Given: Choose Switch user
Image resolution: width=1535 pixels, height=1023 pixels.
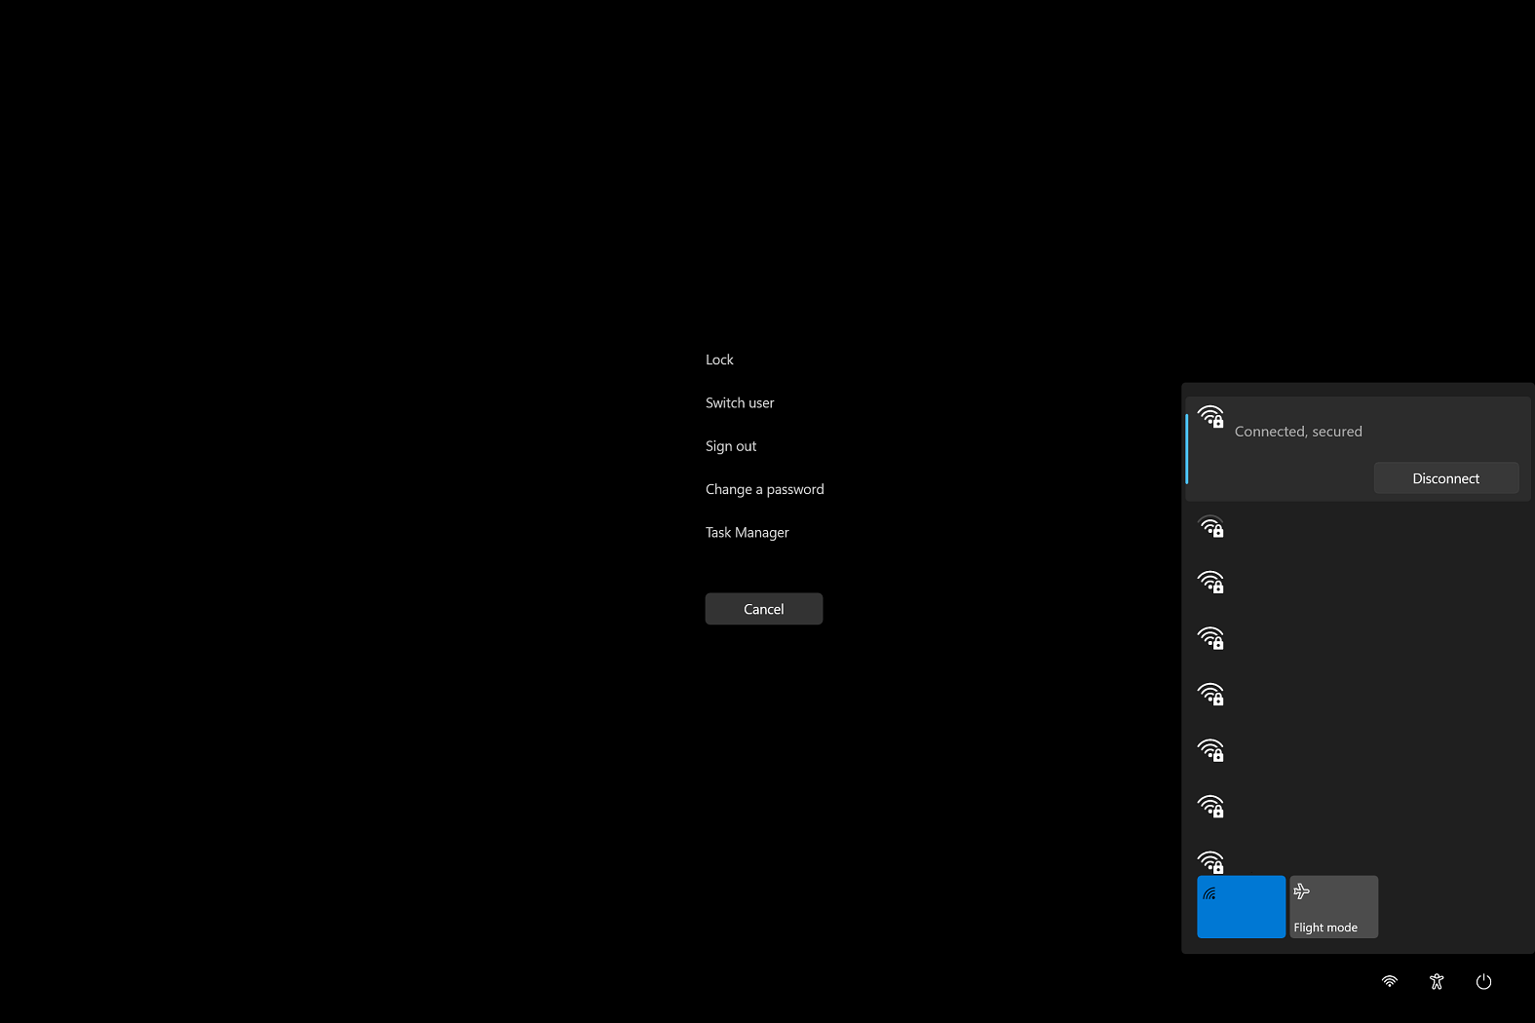Looking at the screenshot, I should tap(740, 402).
